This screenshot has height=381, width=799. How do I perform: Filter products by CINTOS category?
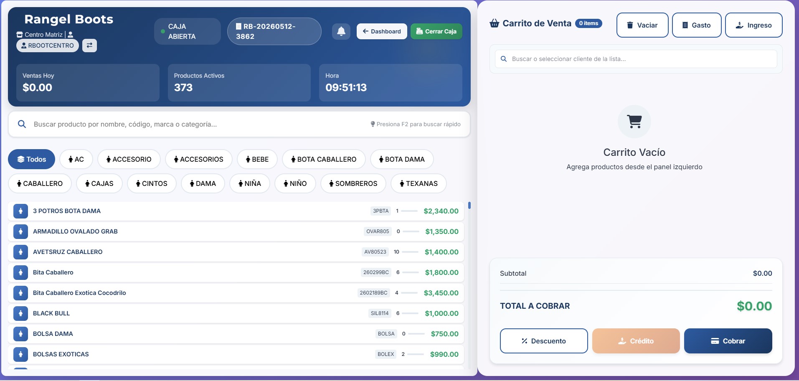click(x=152, y=183)
